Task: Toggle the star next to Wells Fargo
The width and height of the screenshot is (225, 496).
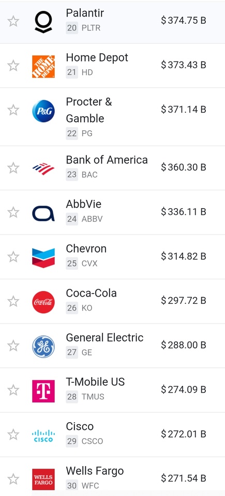Action: pyautogui.click(x=13, y=479)
